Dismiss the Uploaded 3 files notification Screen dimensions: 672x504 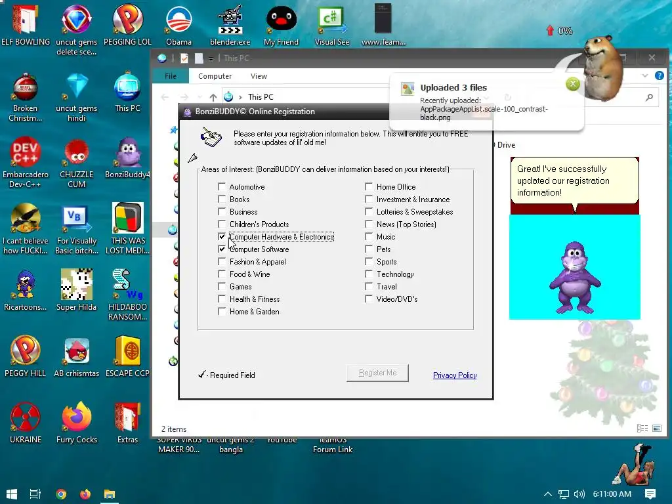tap(572, 84)
